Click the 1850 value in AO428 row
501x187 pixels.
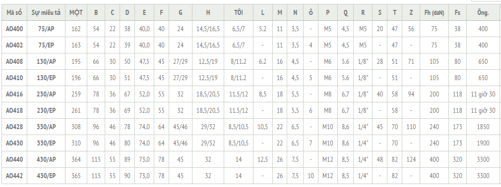pos(483,127)
